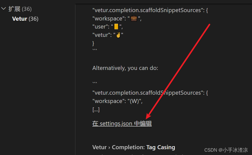
Task: Click the divider between sidebar and settings
Action: click(75, 79)
